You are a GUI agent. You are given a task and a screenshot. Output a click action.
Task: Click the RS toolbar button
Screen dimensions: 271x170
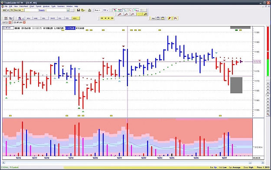[x=12, y=10]
